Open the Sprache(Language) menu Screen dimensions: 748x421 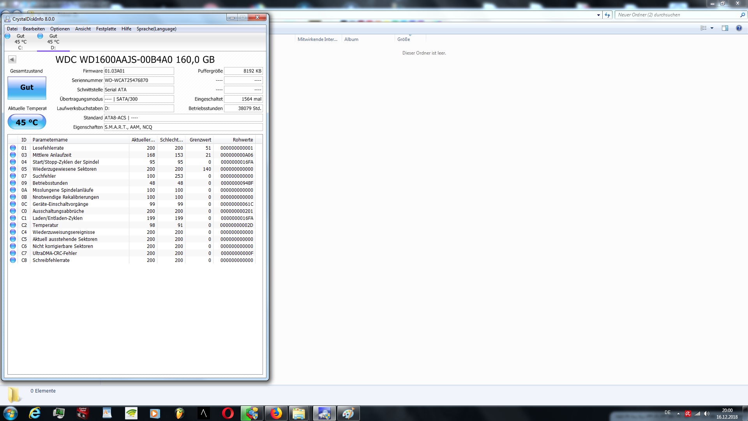pyautogui.click(x=156, y=29)
